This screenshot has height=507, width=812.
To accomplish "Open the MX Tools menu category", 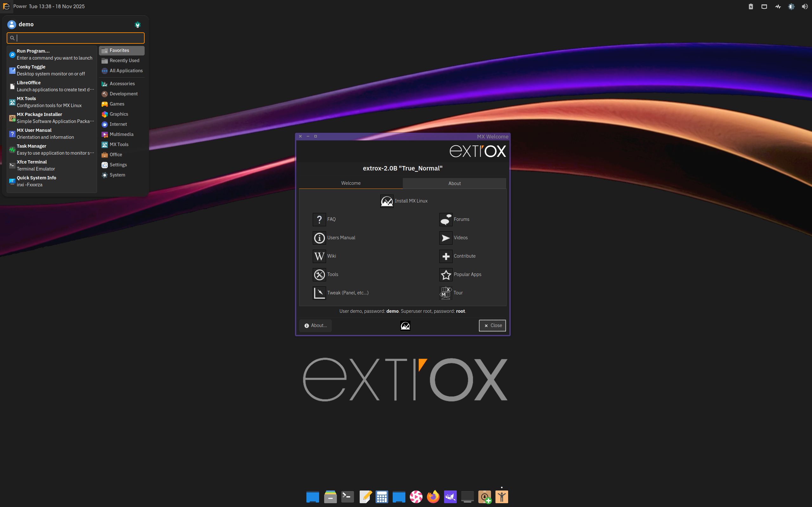I will (121, 144).
